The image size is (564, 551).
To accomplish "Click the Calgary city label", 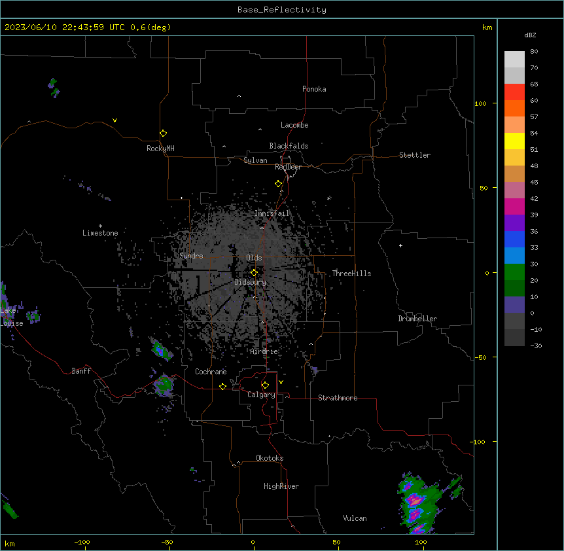I will point(261,395).
